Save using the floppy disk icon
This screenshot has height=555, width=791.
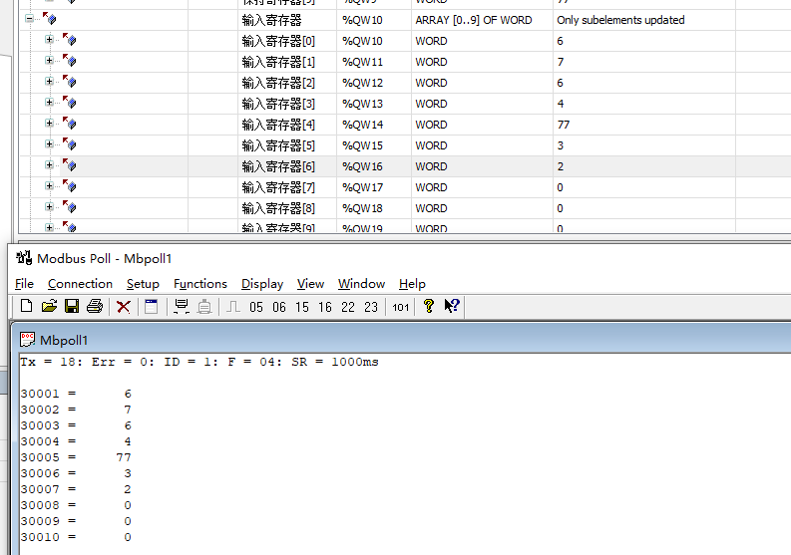(x=72, y=306)
